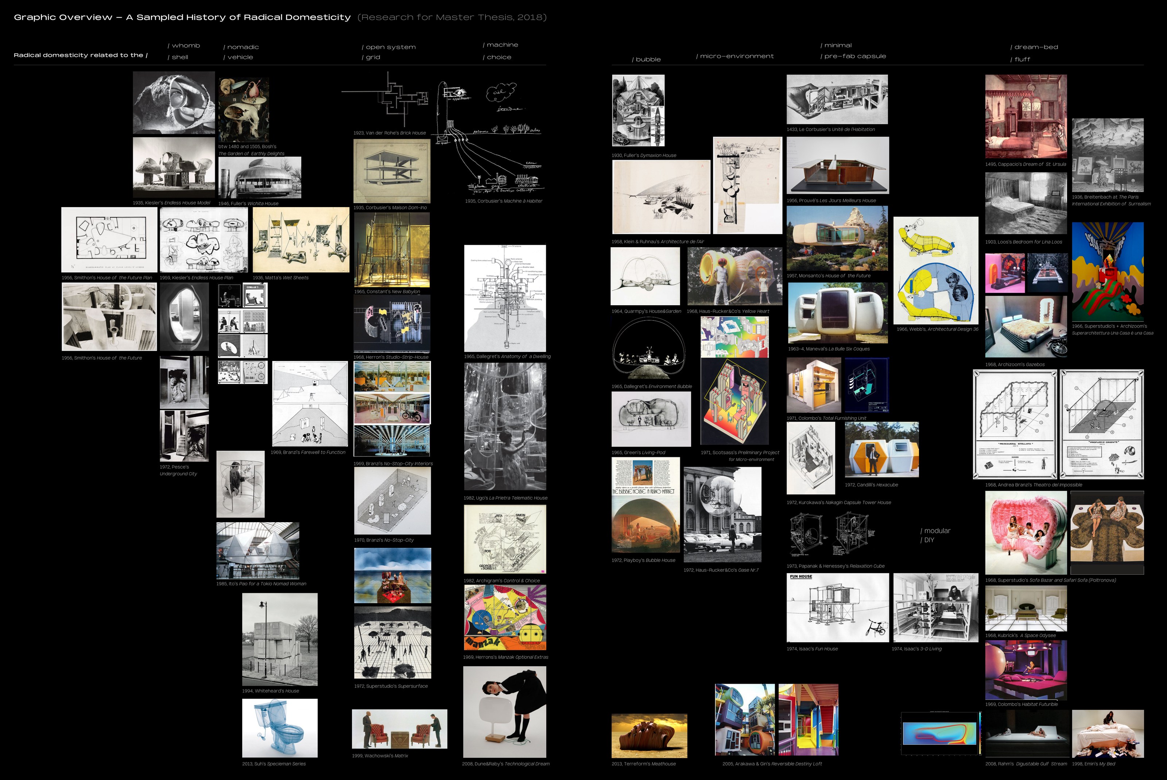Viewport: 1167px width, 780px height.
Task: Open Corbusier's Maison Dom-Ino drawing
Action: [x=391, y=171]
